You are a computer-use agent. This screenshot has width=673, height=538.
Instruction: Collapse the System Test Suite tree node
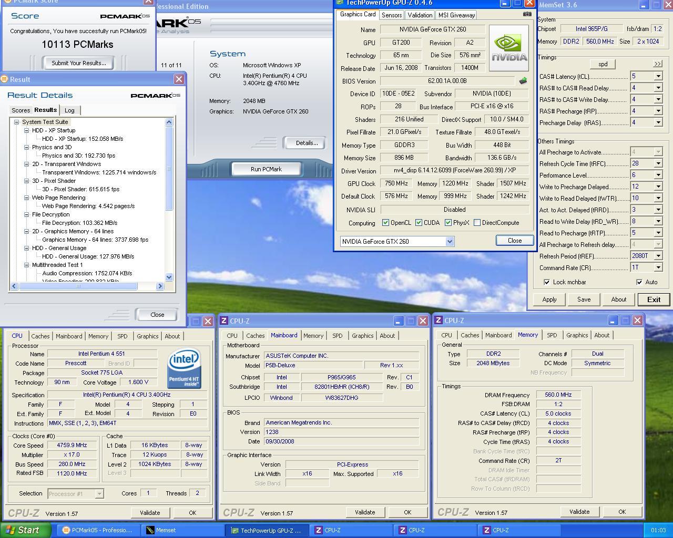tap(16, 122)
